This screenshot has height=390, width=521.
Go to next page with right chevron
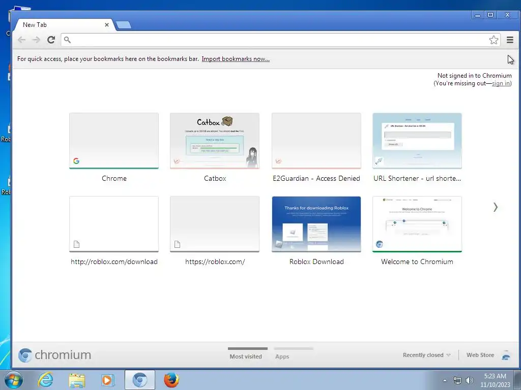click(496, 207)
